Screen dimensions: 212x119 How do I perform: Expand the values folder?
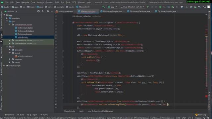pos(10,62)
